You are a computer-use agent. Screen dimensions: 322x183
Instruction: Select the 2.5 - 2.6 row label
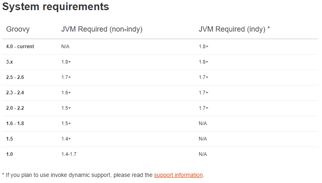(x=15, y=77)
